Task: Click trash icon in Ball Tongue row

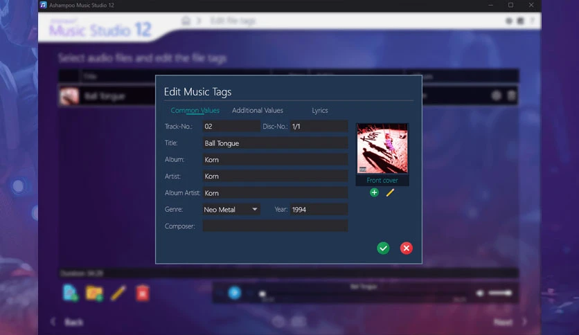Action: (x=511, y=96)
